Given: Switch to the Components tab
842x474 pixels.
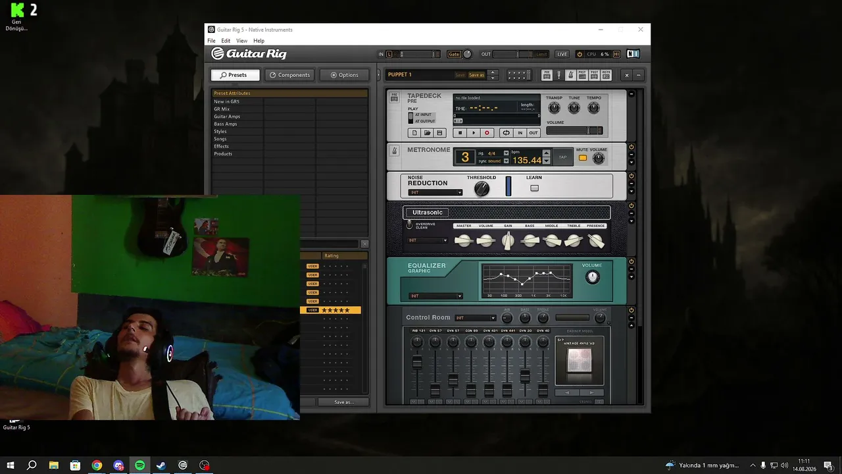Looking at the screenshot, I should click(289, 75).
